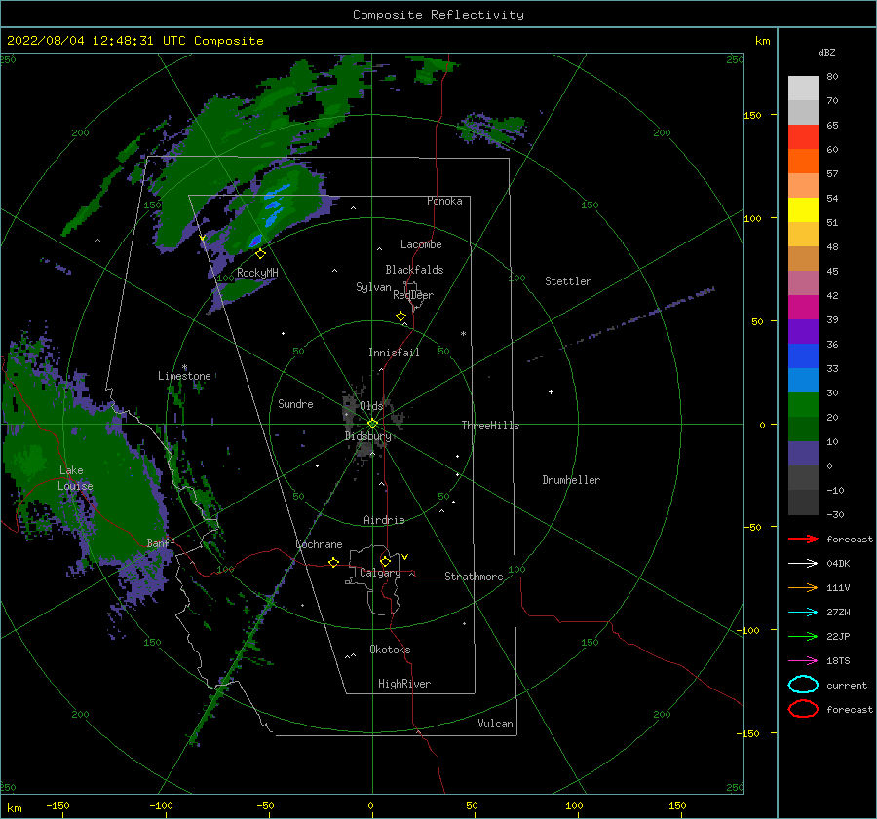Click the blue high-reflectivity storm cell near RockyMH

pos(255,241)
